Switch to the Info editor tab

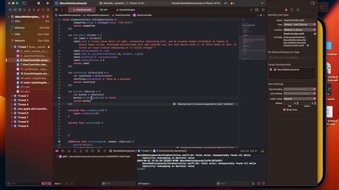[x=104, y=9]
